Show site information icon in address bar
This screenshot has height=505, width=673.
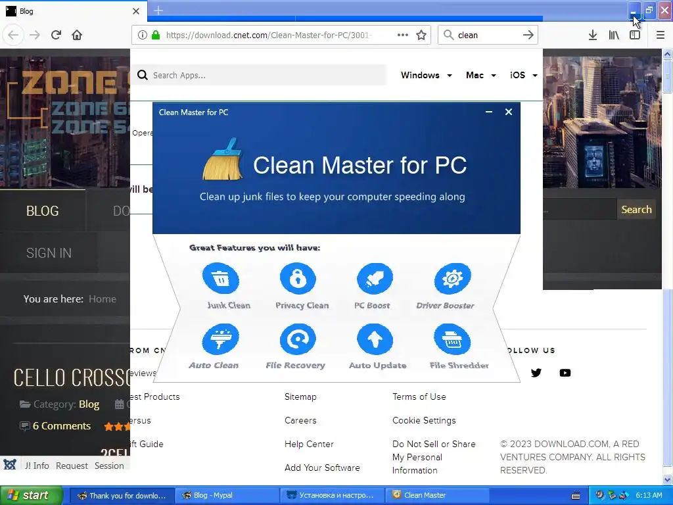pyautogui.click(x=142, y=36)
